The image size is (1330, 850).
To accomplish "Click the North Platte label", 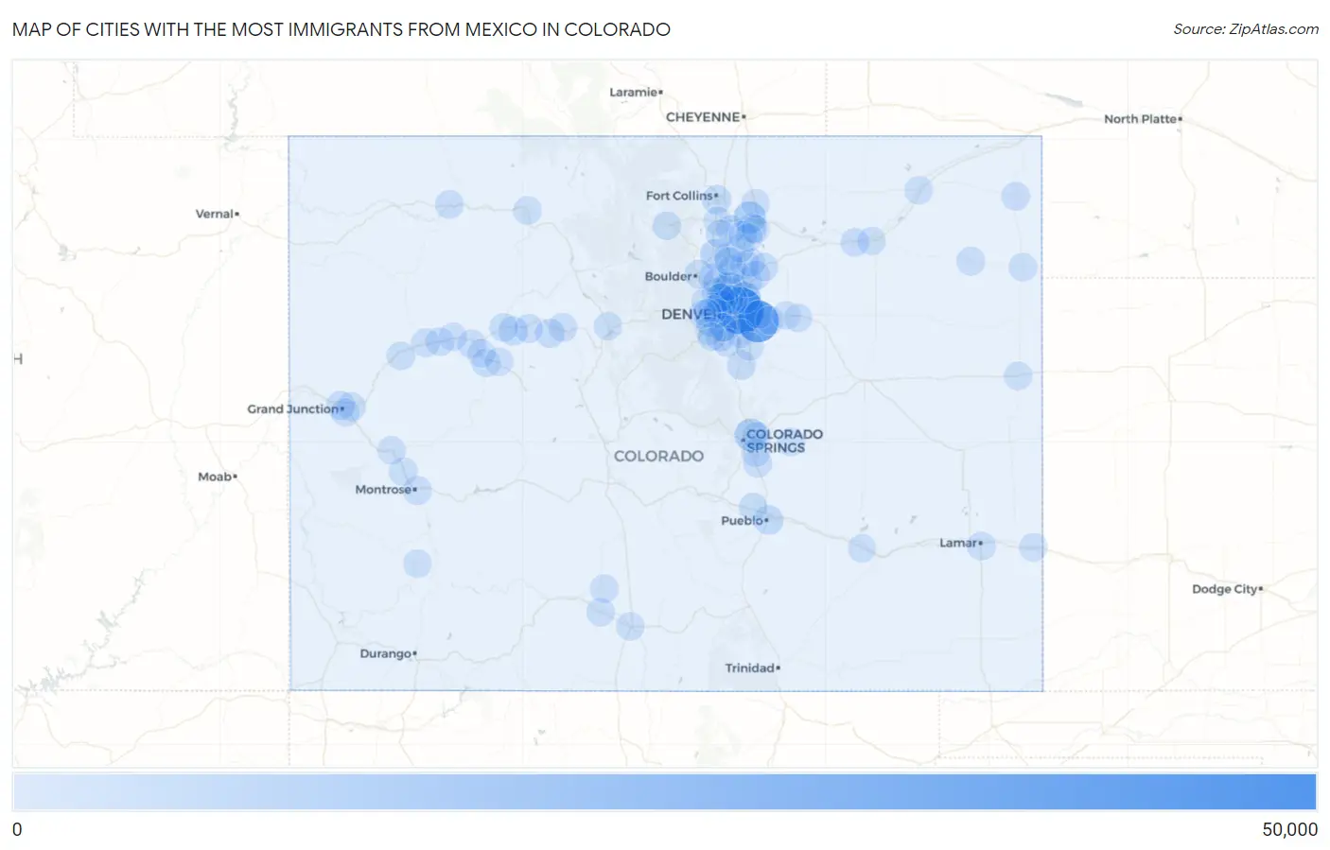I will tap(1142, 119).
